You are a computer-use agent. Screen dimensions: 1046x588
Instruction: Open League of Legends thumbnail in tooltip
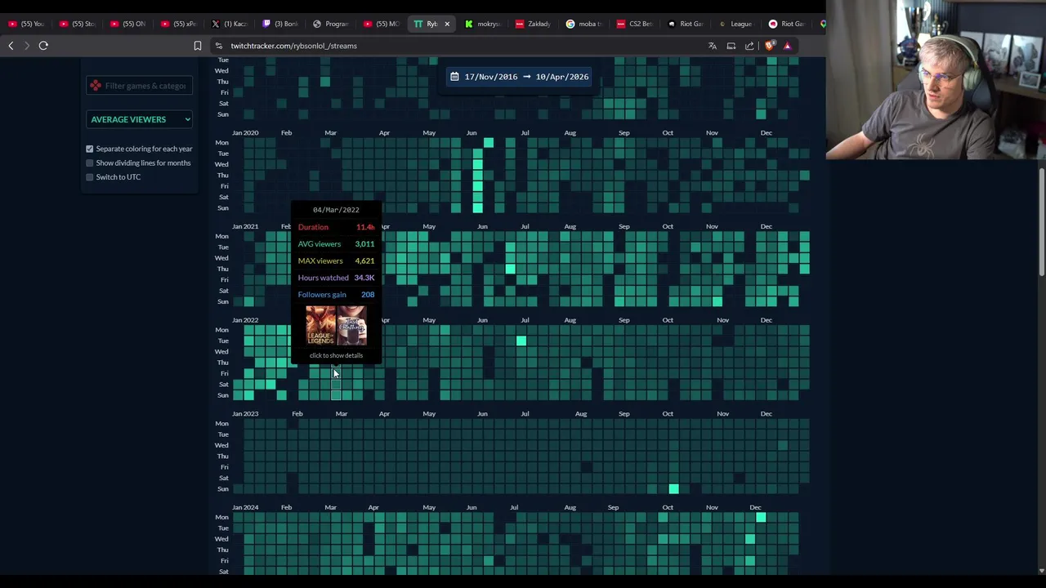[x=320, y=325]
